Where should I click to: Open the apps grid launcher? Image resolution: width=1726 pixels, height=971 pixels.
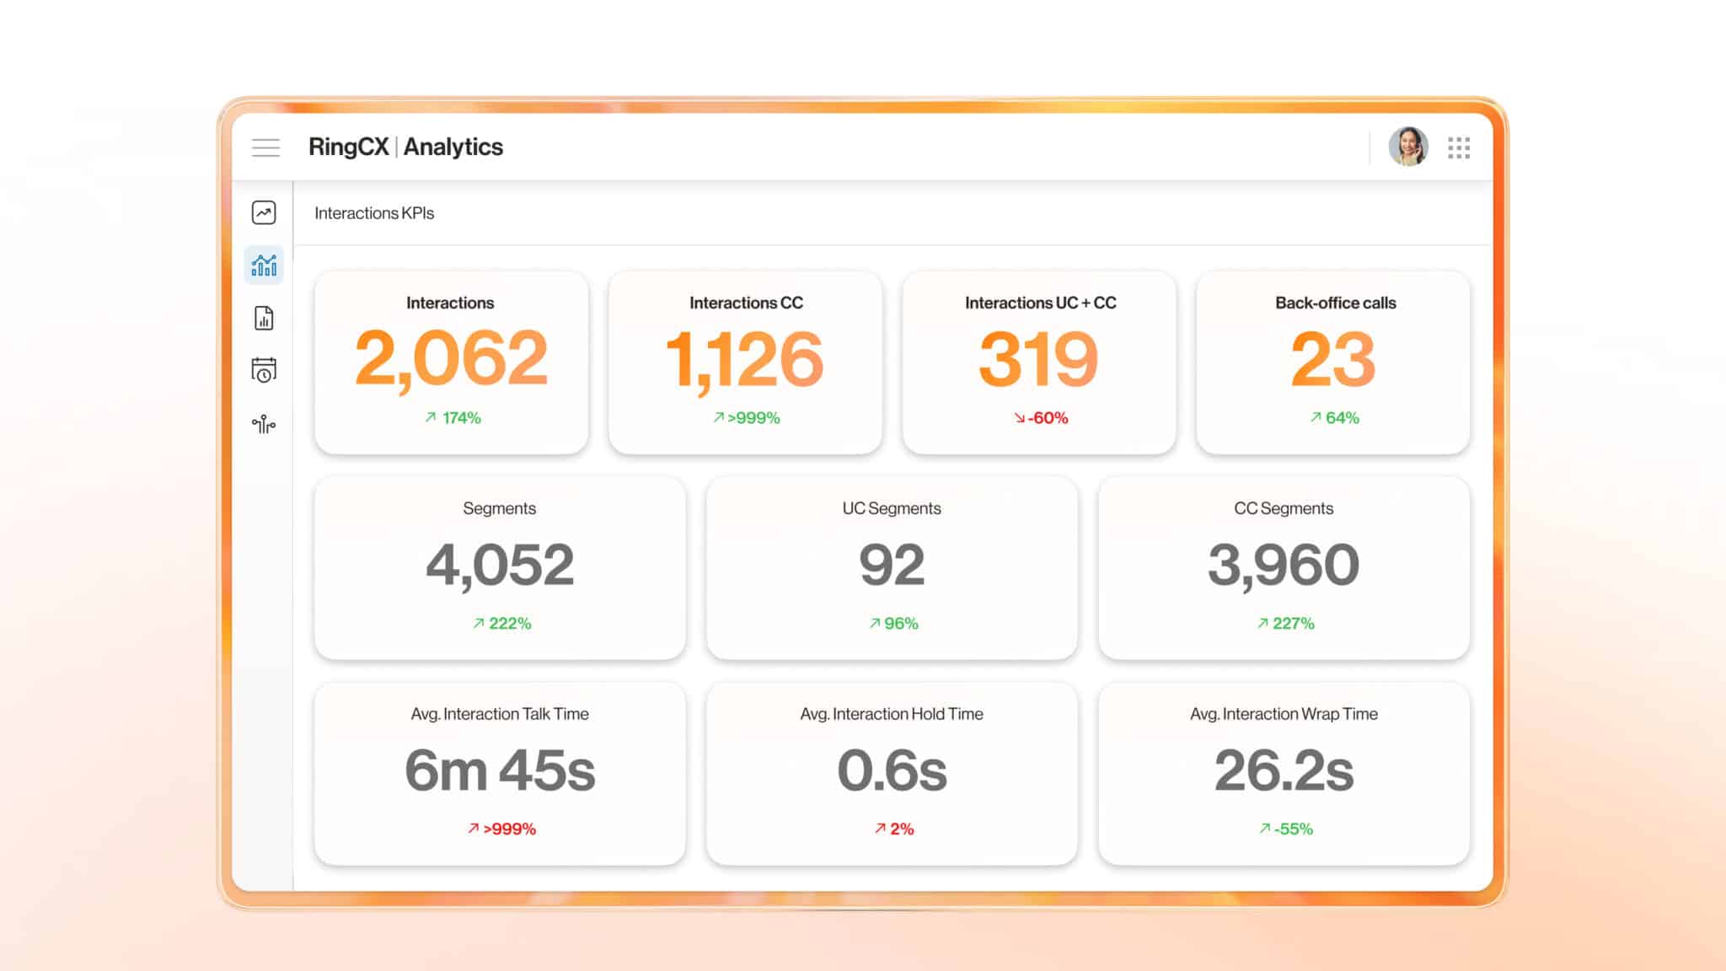tap(1459, 148)
